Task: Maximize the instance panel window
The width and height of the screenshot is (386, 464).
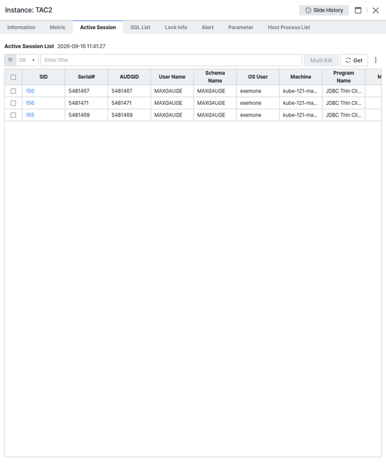Action: [358, 10]
